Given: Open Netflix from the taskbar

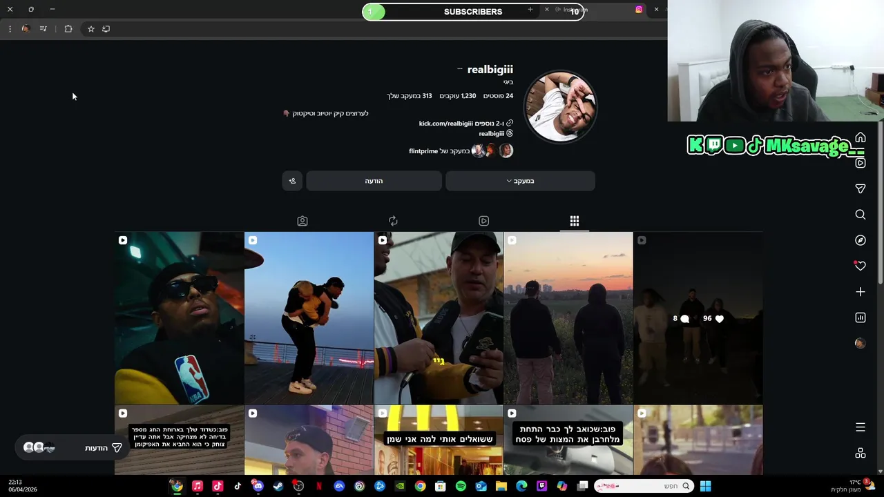Looking at the screenshot, I should (x=318, y=487).
